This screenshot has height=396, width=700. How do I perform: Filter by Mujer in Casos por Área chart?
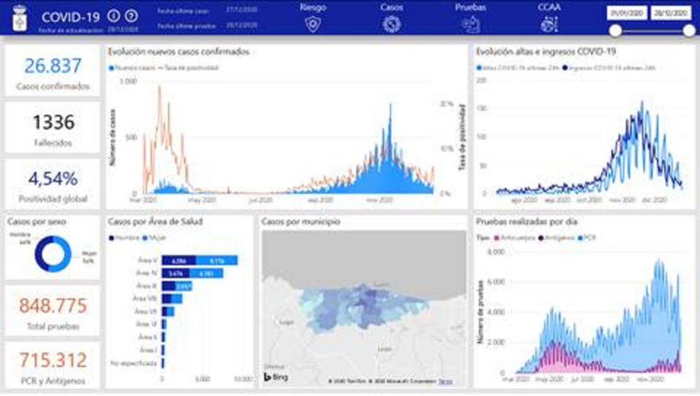tap(149, 238)
